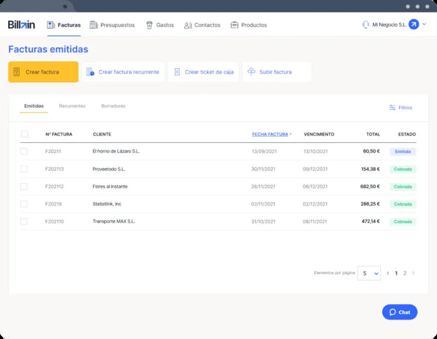
Task: Click the Emitida status badge
Action: pyautogui.click(x=403, y=152)
